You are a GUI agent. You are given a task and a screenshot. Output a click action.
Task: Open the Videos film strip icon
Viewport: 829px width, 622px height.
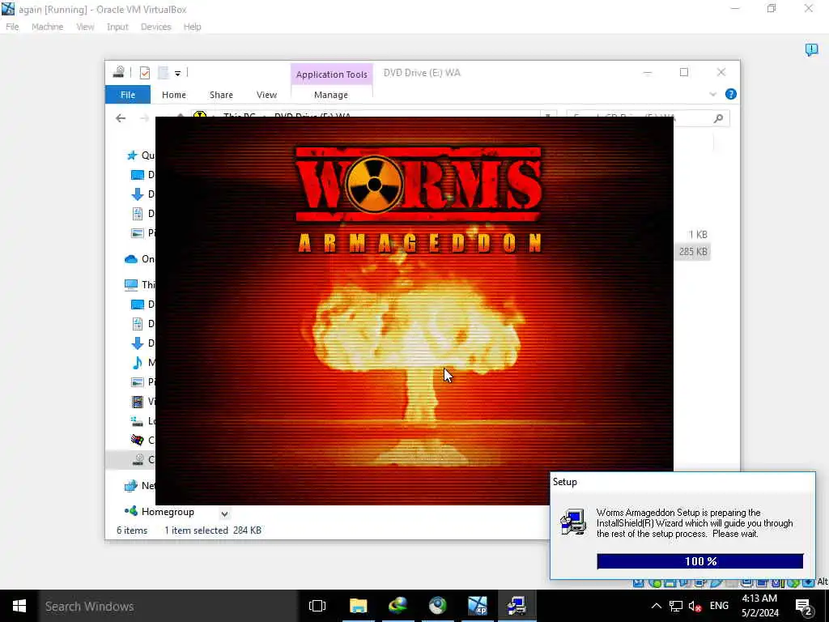click(138, 402)
